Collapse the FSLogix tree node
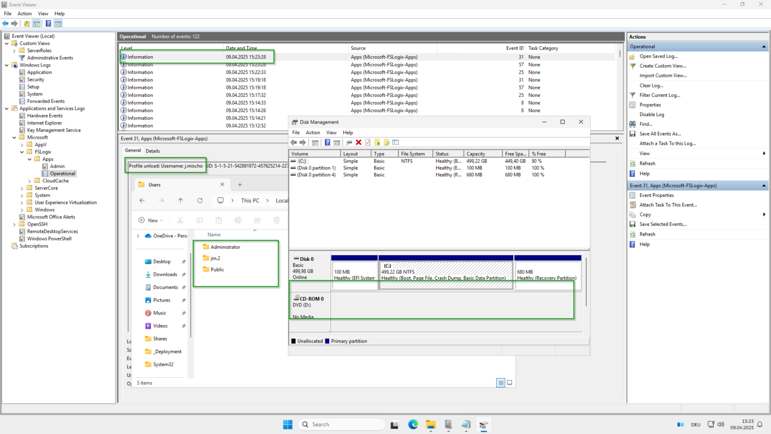Viewport: 771px width, 434px height. click(21, 151)
